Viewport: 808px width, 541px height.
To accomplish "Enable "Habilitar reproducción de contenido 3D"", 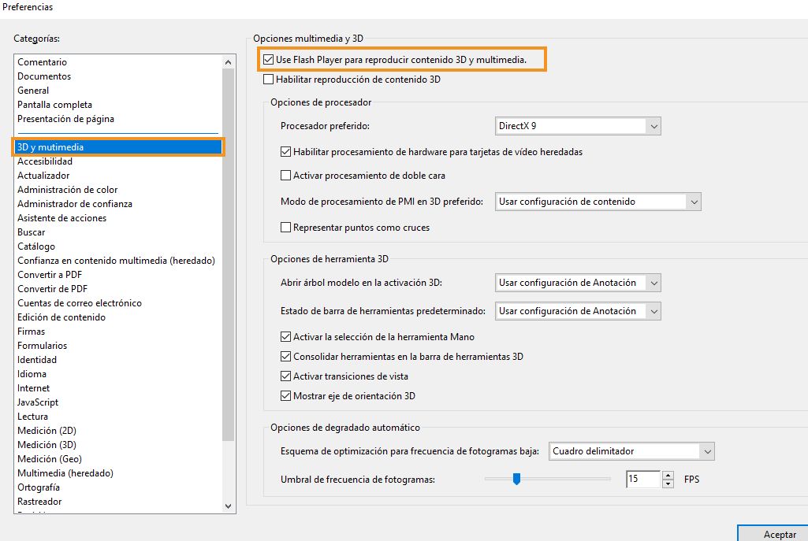I will [x=267, y=79].
